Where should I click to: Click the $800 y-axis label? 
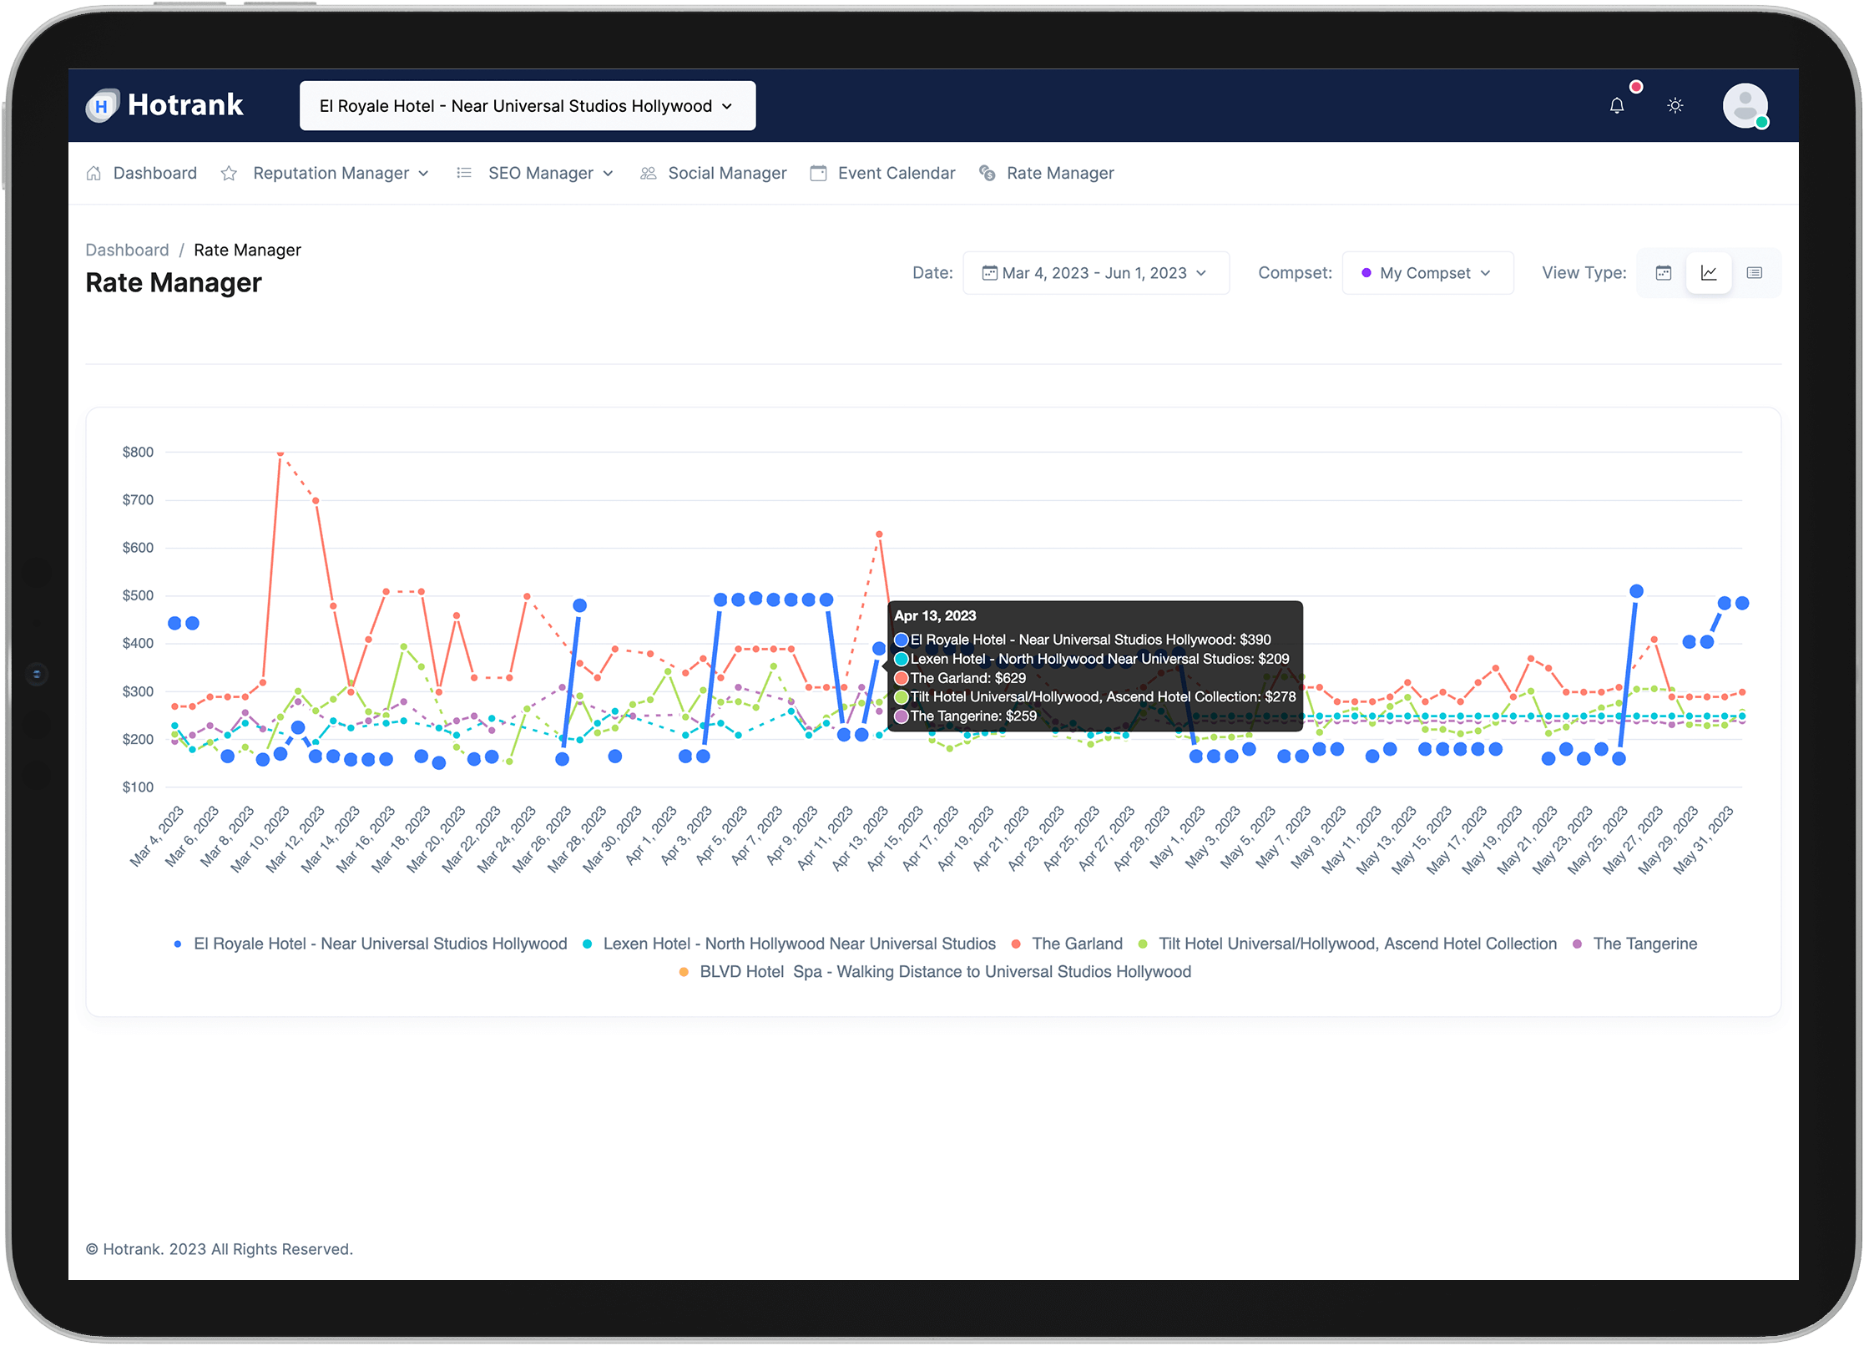coord(138,453)
